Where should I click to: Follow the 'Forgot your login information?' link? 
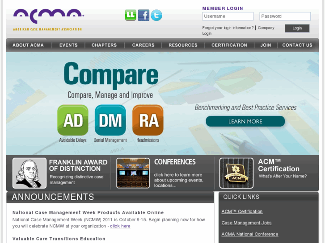[228, 28]
